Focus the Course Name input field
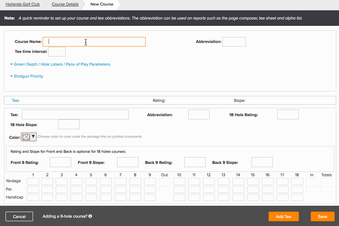Image resolution: width=339 pixels, height=226 pixels. pyautogui.click(x=94, y=42)
